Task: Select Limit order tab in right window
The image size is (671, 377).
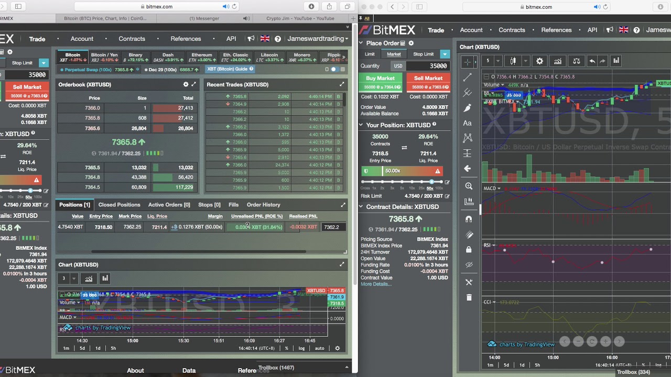Action: 370,54
